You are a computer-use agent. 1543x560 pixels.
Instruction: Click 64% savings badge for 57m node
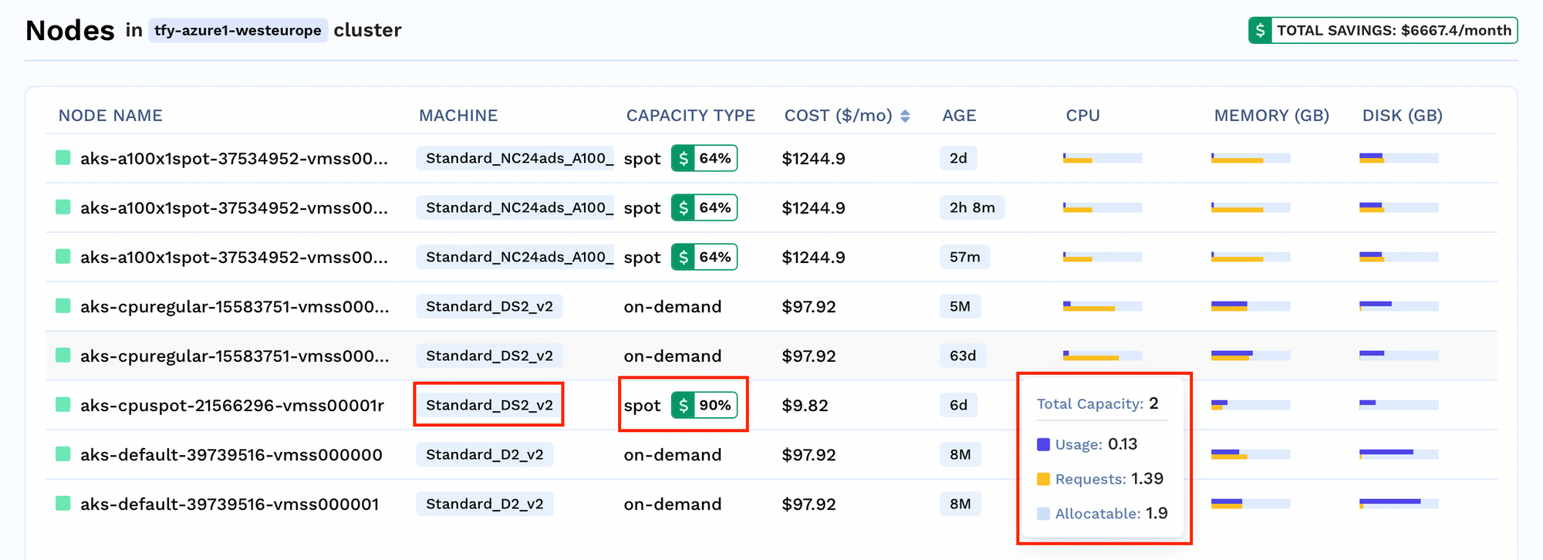coord(704,257)
